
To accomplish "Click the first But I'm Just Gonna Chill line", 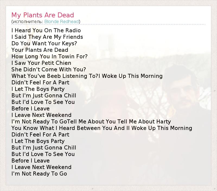I will 44,95.
